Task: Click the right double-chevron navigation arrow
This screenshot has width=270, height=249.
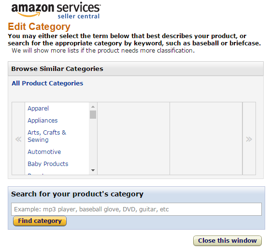Action: point(249,139)
